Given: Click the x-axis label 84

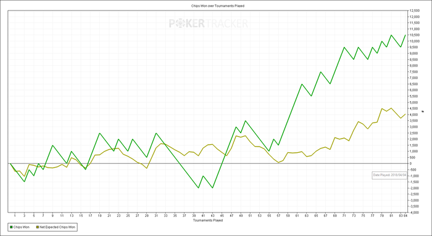Looking at the screenshot, I should [405, 216].
